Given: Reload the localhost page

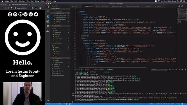Looking at the screenshot, I should [x=8, y=8].
